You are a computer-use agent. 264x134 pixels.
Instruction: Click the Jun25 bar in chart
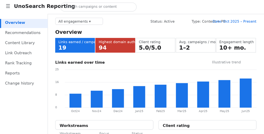[246, 93]
